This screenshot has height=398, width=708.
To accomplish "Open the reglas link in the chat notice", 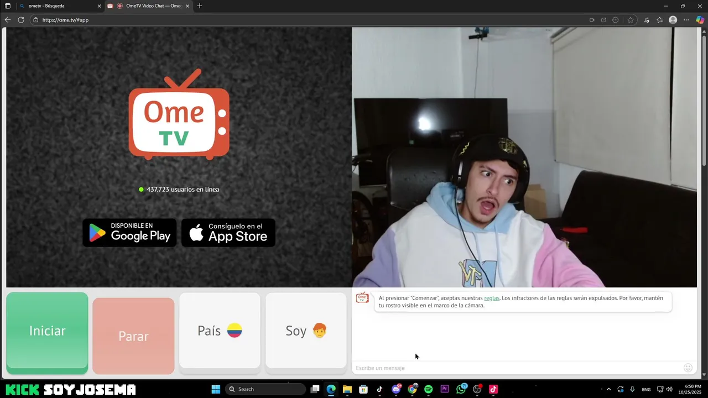I will tap(492, 298).
